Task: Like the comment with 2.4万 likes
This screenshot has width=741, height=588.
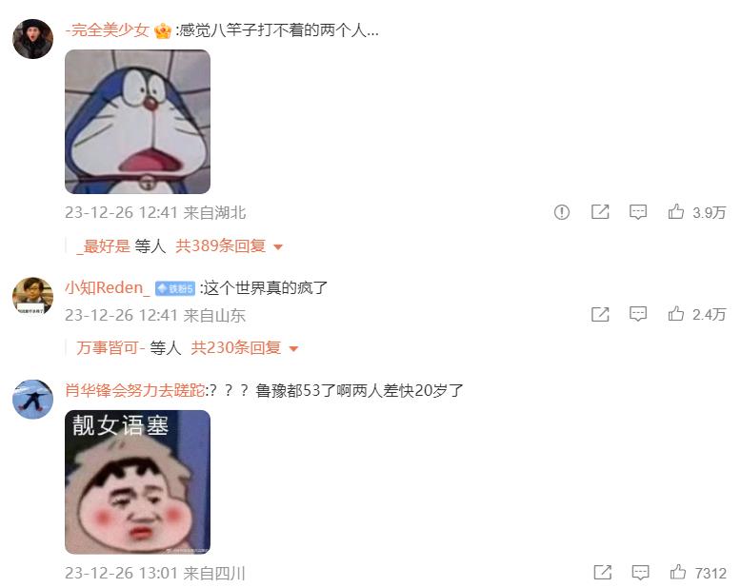Action: tap(676, 313)
